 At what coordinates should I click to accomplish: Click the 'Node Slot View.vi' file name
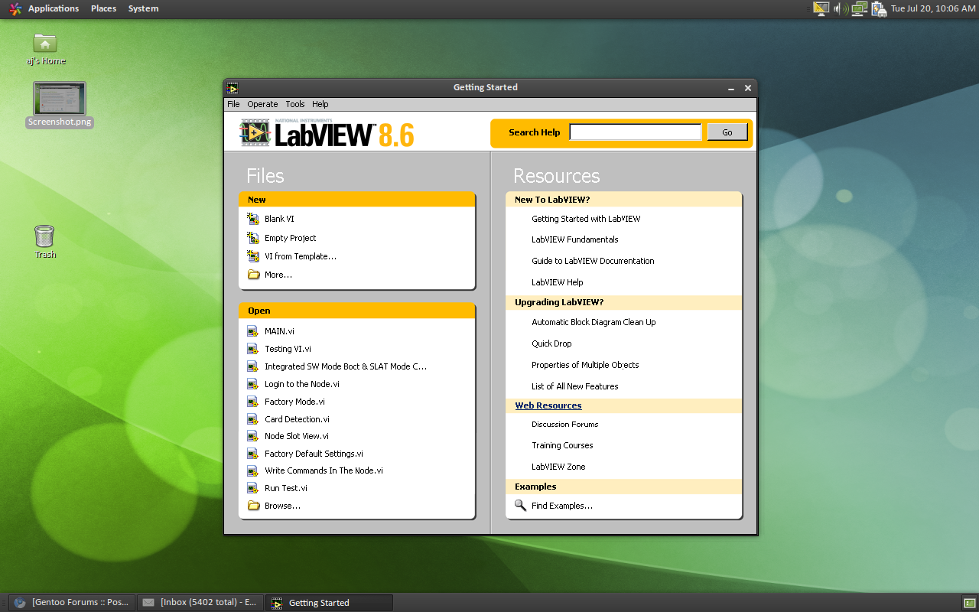click(x=297, y=436)
